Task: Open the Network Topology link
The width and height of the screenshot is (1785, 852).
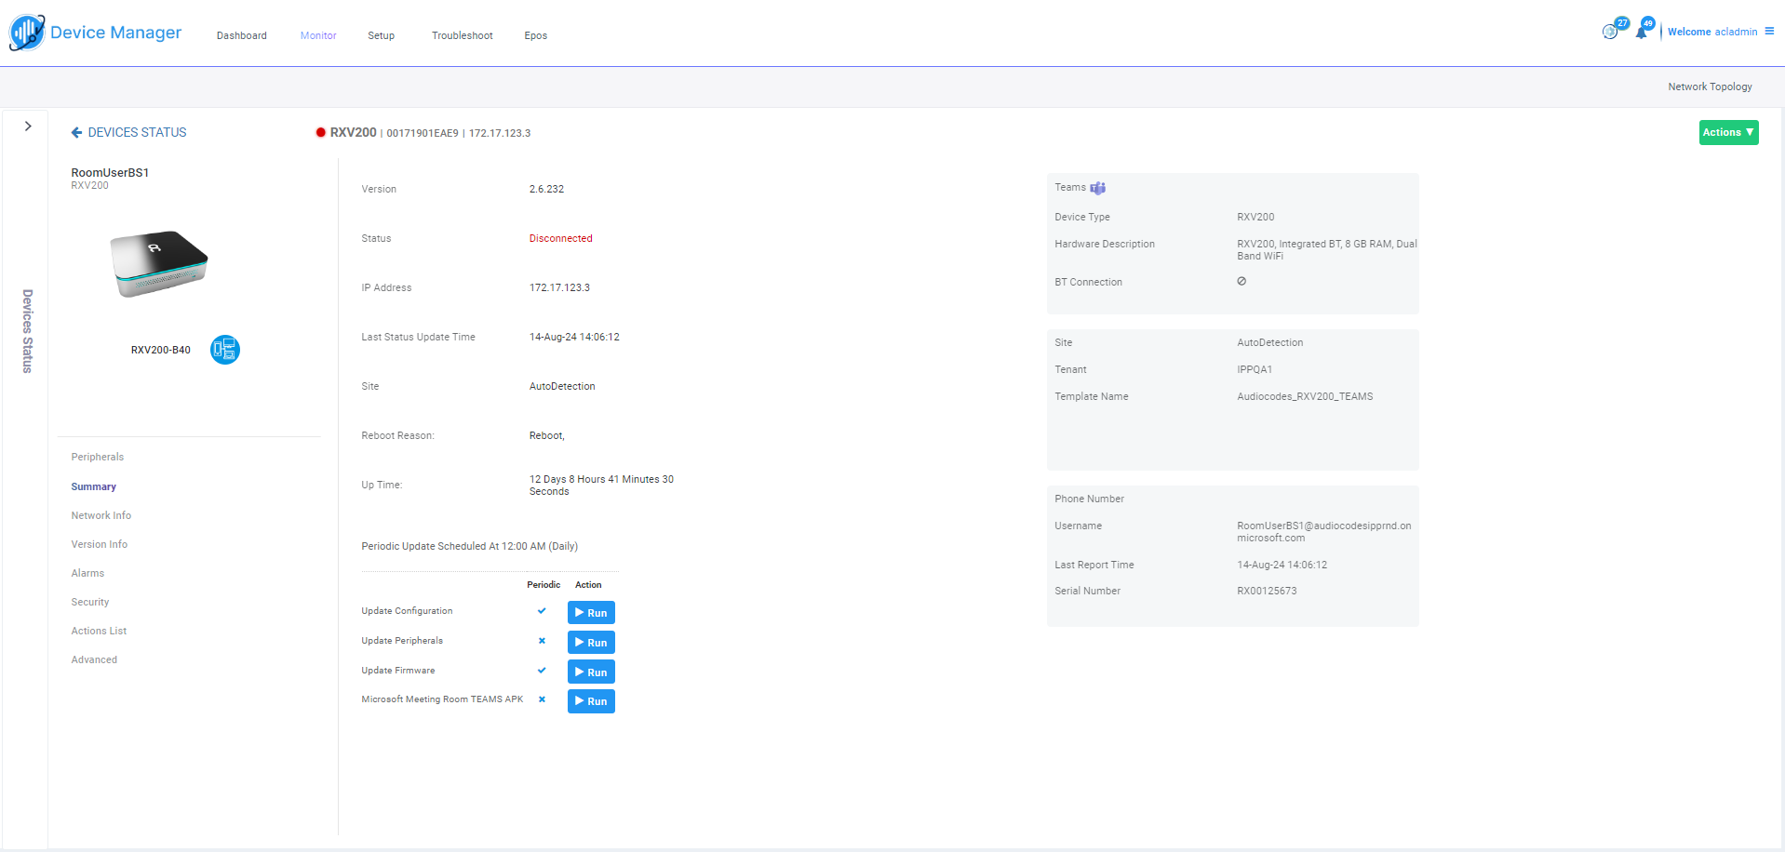Action: pyautogui.click(x=1710, y=87)
